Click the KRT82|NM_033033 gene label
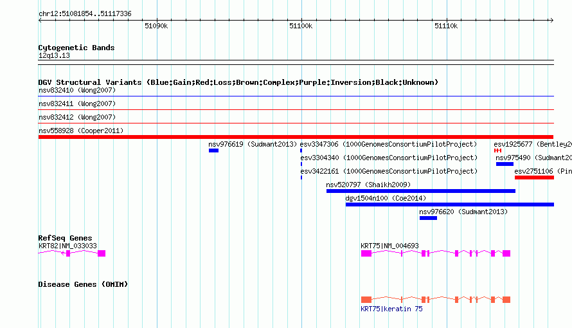Screen dimensions: 572x328 (68, 246)
